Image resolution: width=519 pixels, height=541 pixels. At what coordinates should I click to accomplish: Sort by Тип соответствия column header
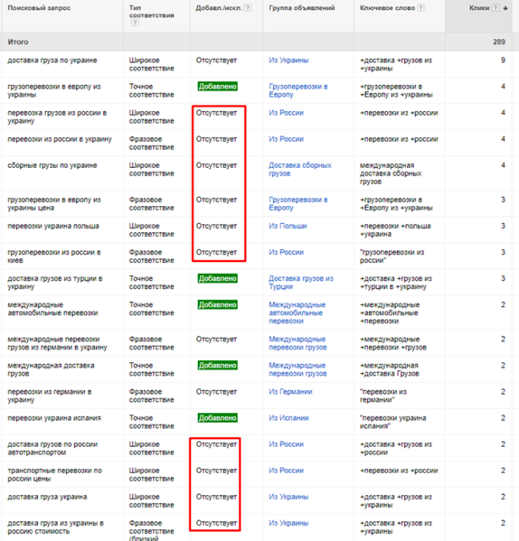pos(152,12)
